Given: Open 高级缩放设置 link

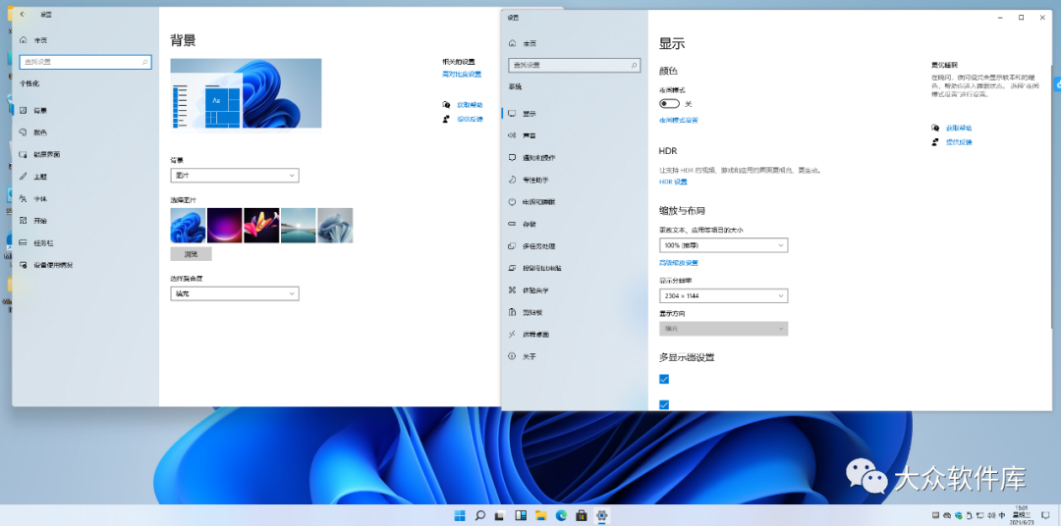Looking at the screenshot, I should pyautogui.click(x=679, y=263).
